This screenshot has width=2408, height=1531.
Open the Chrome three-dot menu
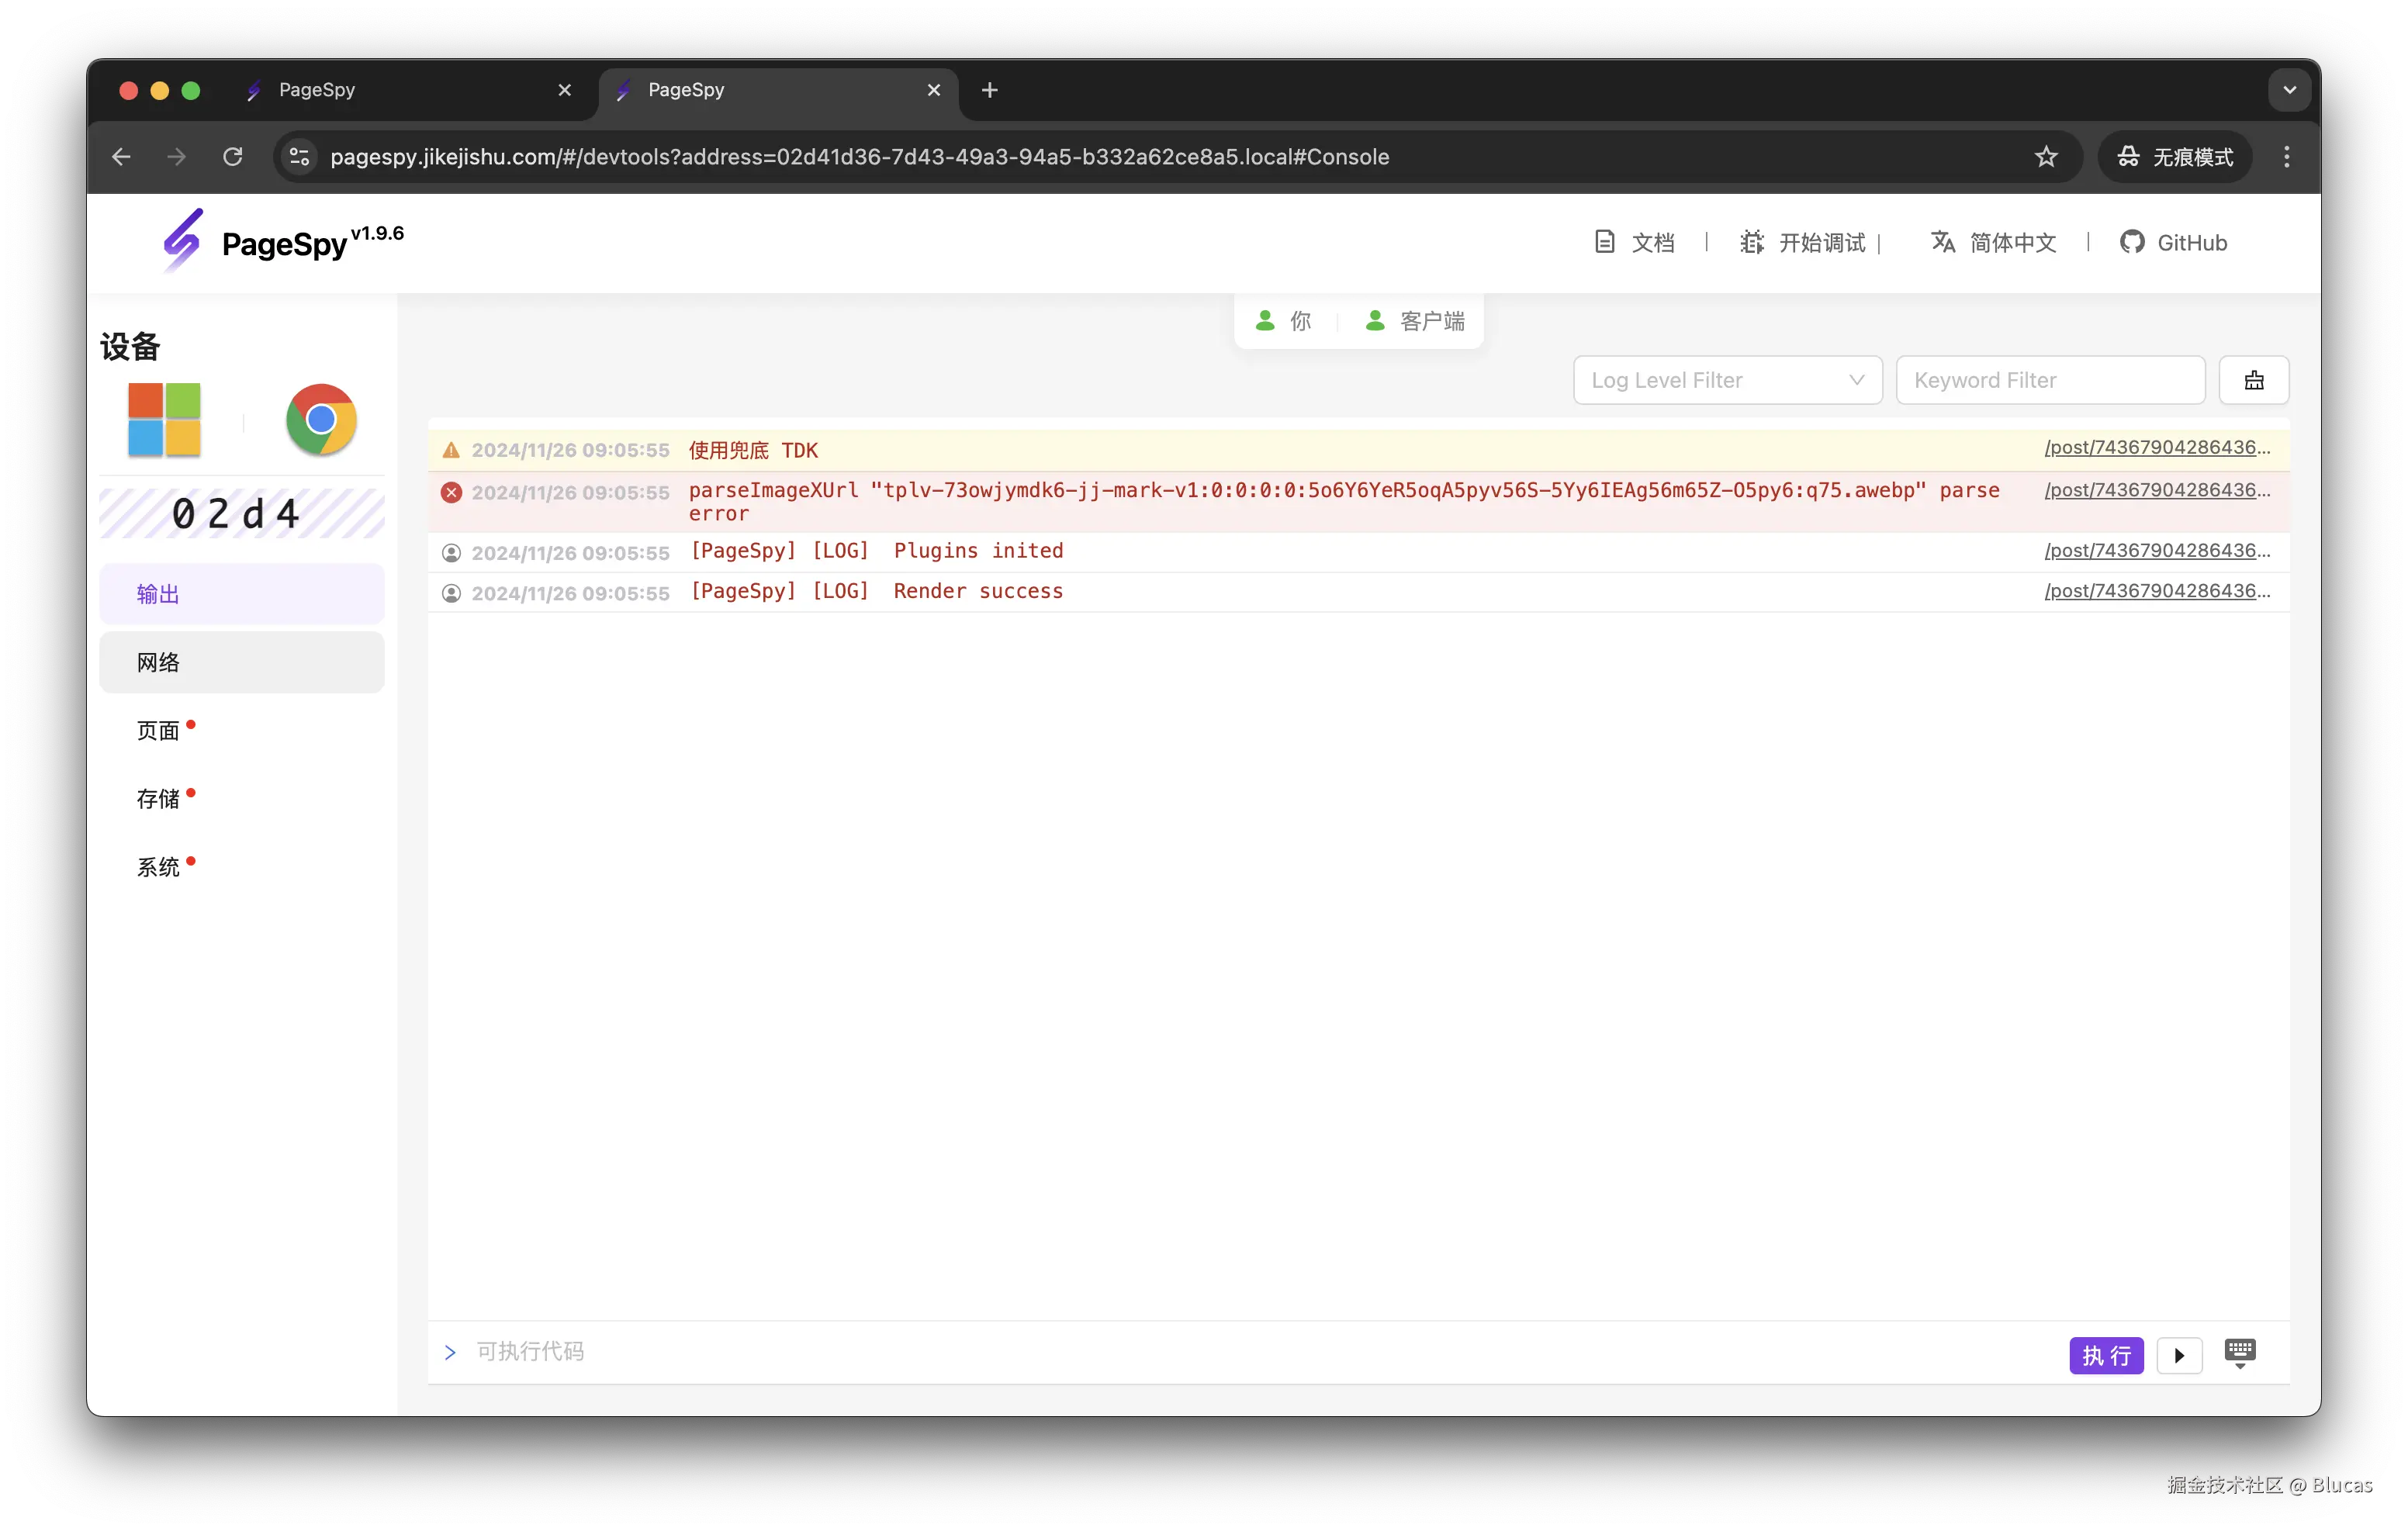(2286, 157)
